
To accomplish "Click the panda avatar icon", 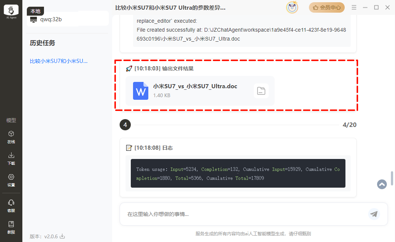I will click(292, 7).
